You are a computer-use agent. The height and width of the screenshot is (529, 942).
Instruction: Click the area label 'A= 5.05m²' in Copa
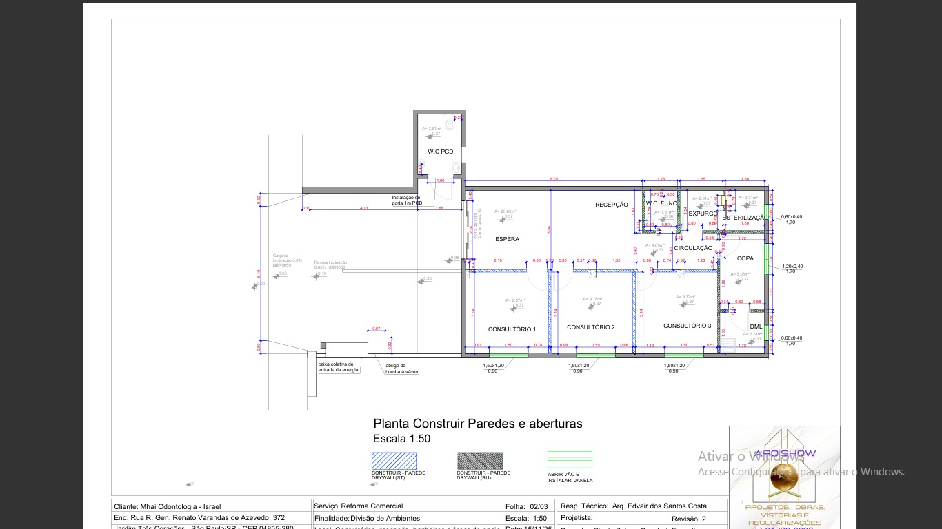(739, 274)
